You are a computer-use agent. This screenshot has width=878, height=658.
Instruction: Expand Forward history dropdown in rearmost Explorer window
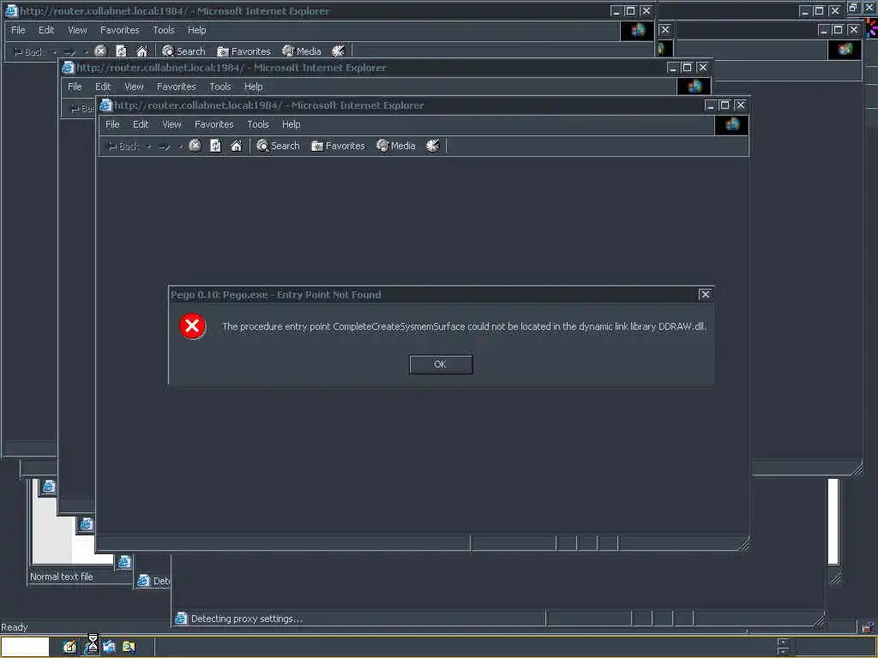tap(87, 52)
